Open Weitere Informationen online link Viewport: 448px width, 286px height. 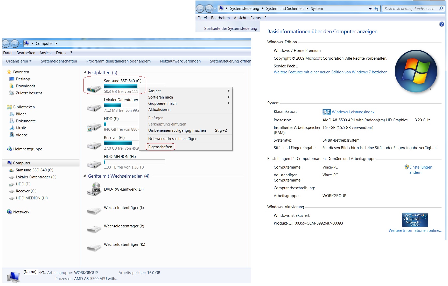pos(415,231)
